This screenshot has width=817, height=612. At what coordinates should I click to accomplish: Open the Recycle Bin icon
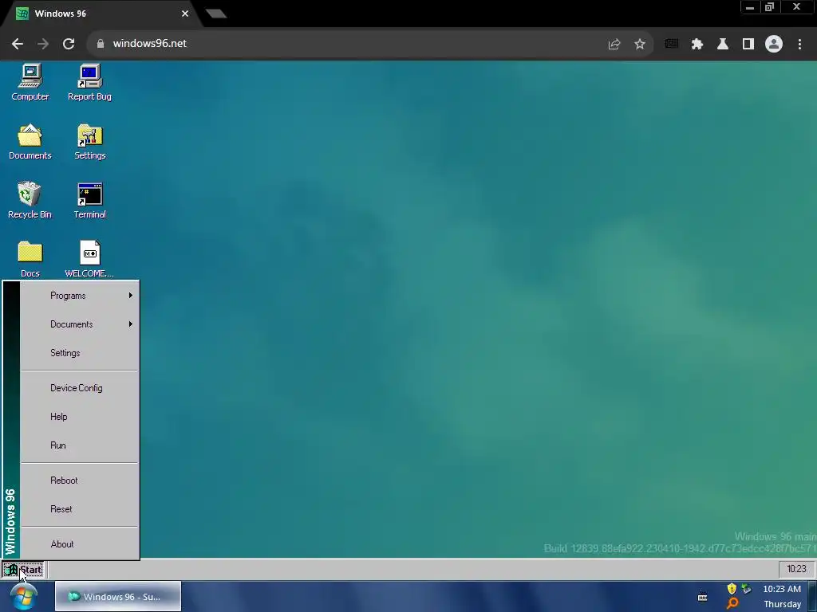pyautogui.click(x=30, y=200)
